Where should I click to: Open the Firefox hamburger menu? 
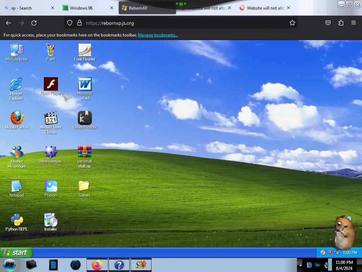pos(354,23)
